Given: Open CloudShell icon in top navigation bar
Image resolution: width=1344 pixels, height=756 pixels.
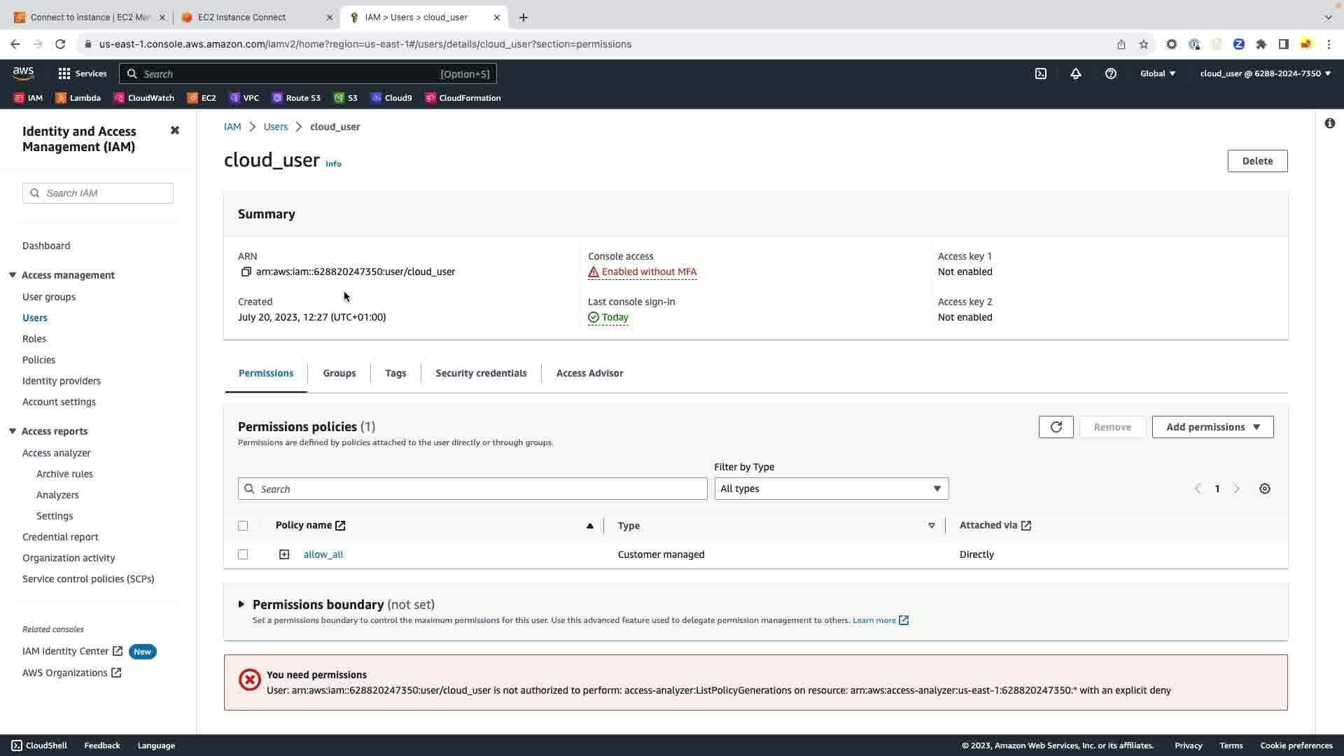Looking at the screenshot, I should [1041, 73].
